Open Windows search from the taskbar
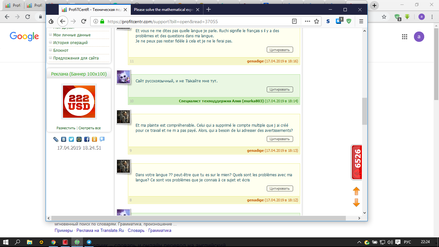 click(18, 242)
